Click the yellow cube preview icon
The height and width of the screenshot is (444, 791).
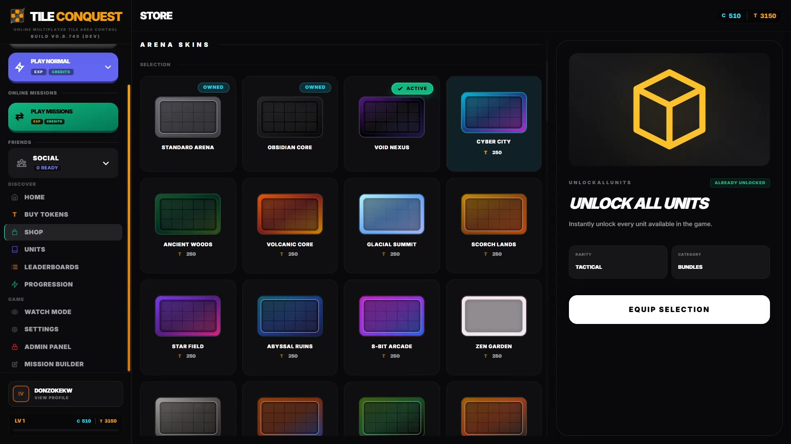pyautogui.click(x=669, y=109)
